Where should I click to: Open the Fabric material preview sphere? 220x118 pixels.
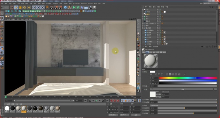(x=150, y=61)
